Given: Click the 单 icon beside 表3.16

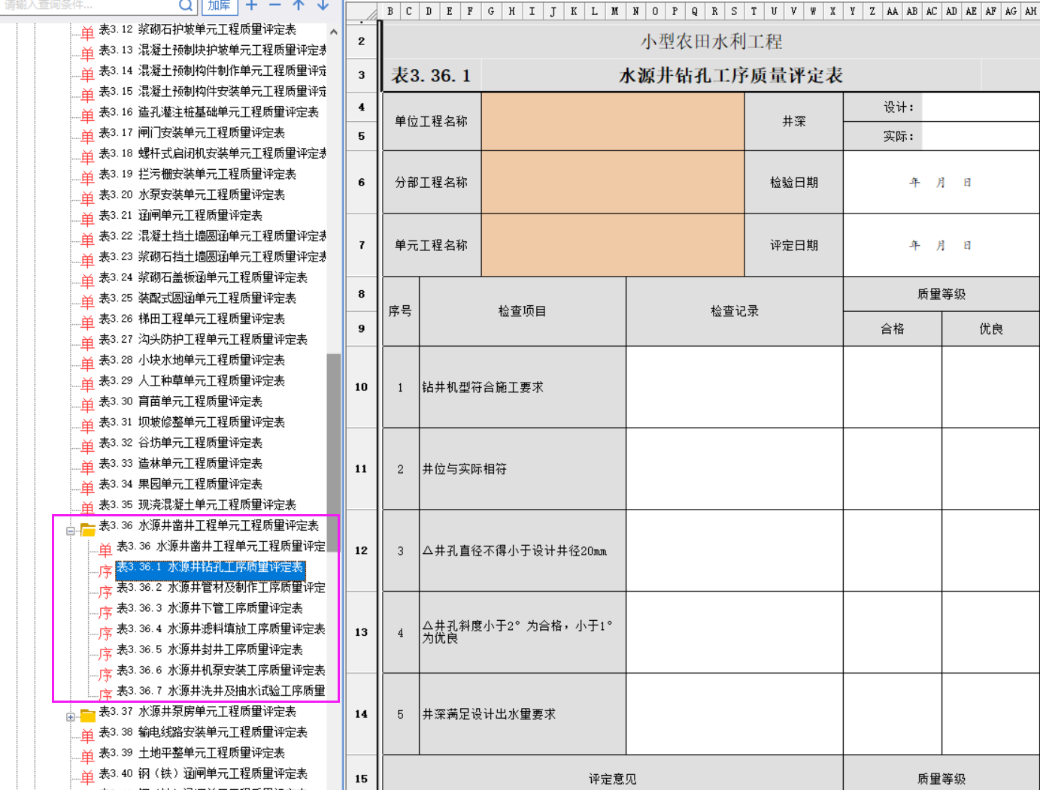Looking at the screenshot, I should (x=87, y=115).
